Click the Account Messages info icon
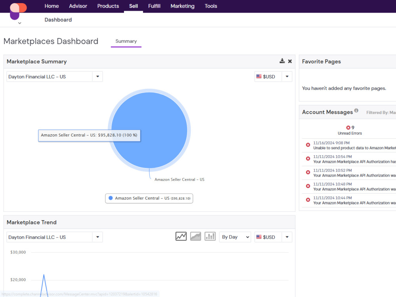 [356, 110]
